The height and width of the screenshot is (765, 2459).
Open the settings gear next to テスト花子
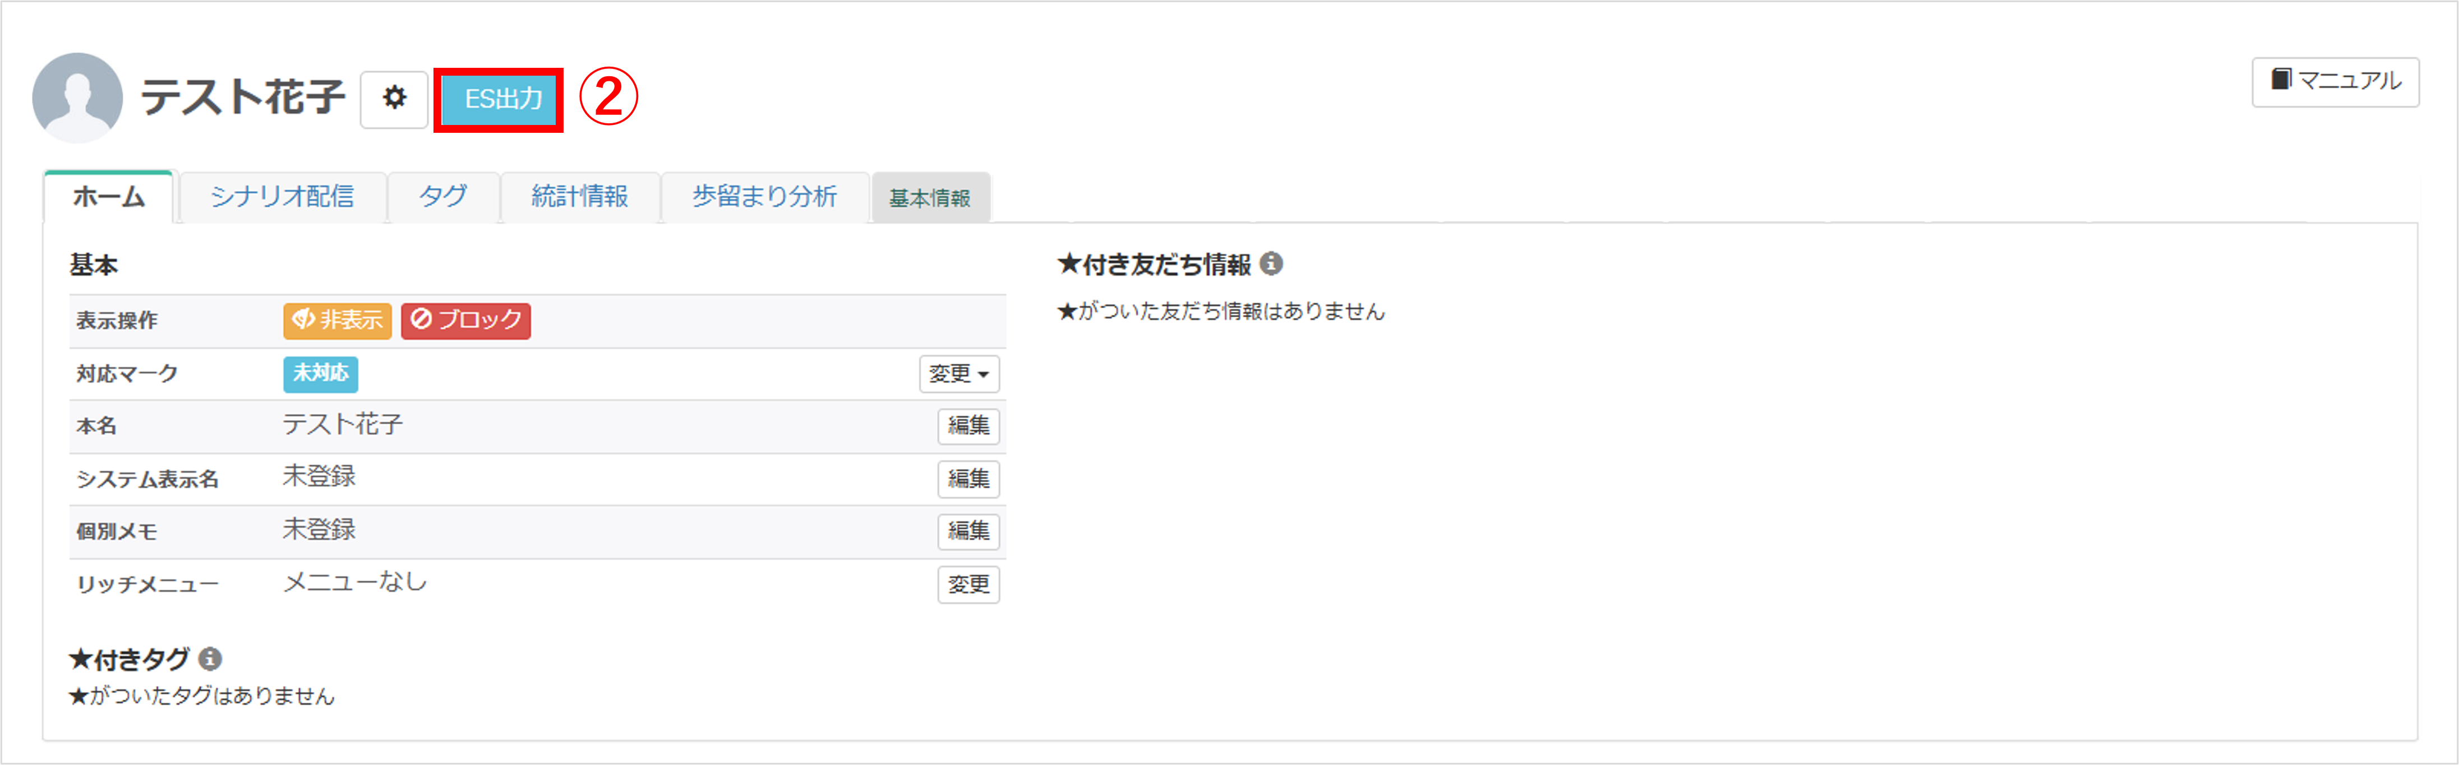[x=395, y=98]
